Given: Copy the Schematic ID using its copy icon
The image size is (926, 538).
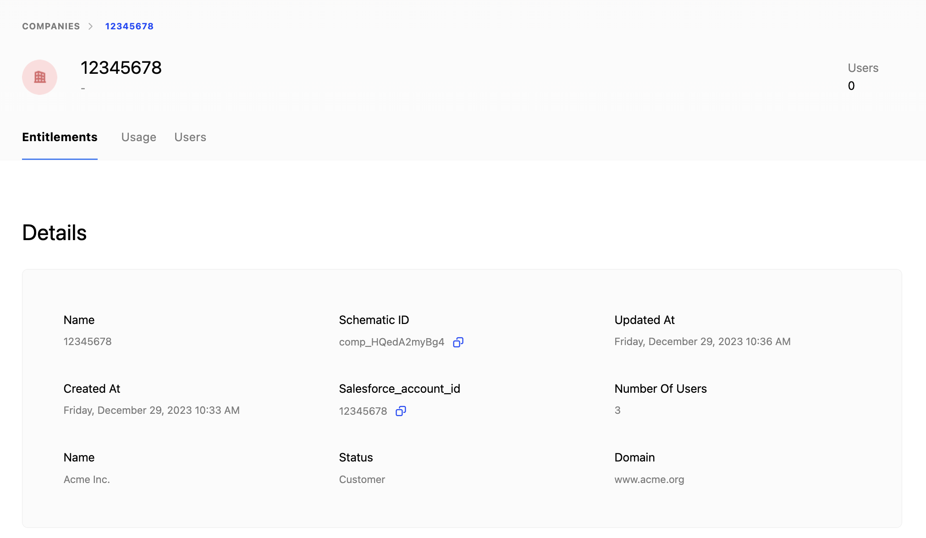Looking at the screenshot, I should click(x=458, y=342).
